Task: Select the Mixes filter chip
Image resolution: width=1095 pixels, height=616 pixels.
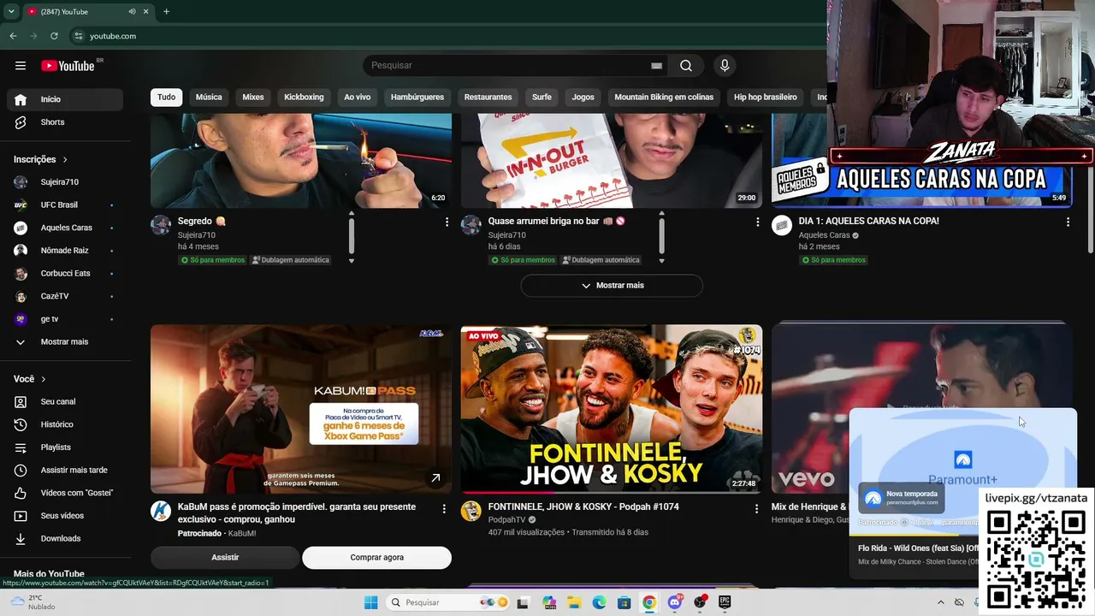Action: [253, 98]
